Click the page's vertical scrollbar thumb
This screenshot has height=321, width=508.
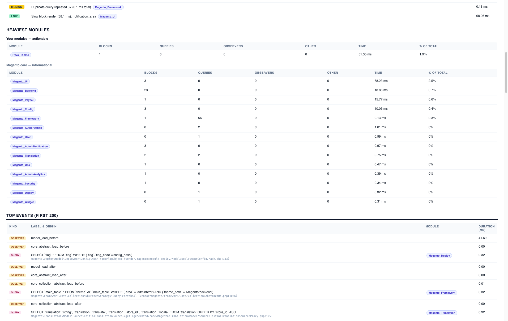pyautogui.click(x=506, y=72)
